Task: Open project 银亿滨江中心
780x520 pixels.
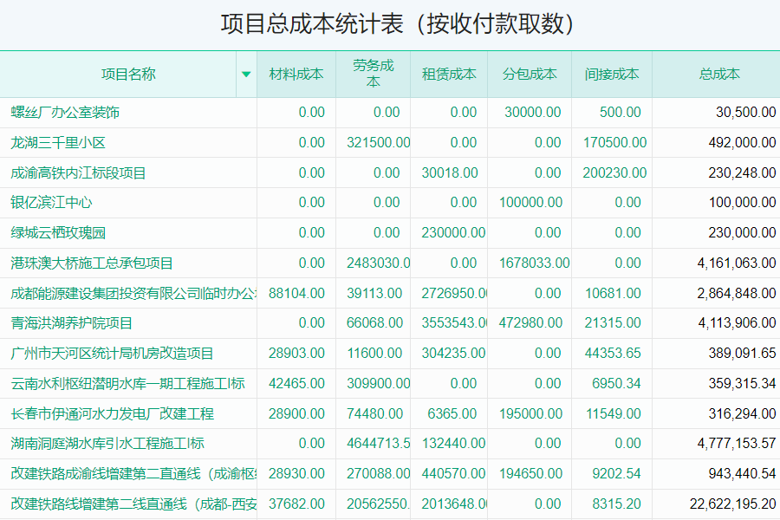Action: pyautogui.click(x=51, y=203)
